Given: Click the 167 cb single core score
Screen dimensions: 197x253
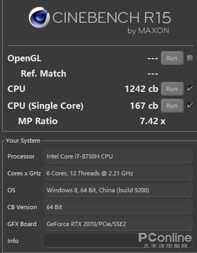Looking at the screenshot, I should [x=144, y=106].
